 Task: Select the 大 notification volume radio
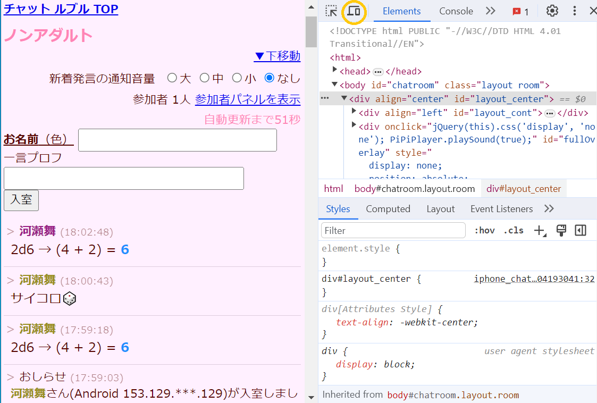(x=172, y=78)
